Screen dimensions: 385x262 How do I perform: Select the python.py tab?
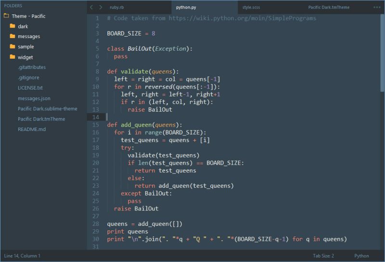[x=186, y=7]
